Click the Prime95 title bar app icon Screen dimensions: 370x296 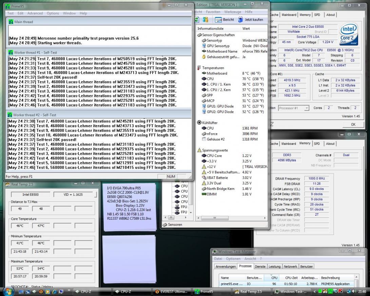tap(8, 6)
